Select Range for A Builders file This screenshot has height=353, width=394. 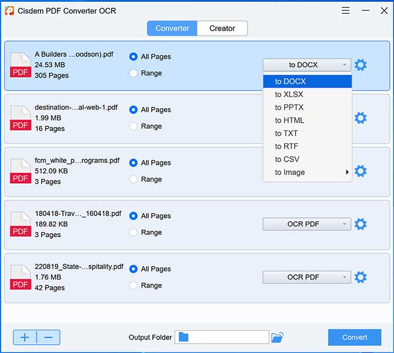click(x=133, y=73)
